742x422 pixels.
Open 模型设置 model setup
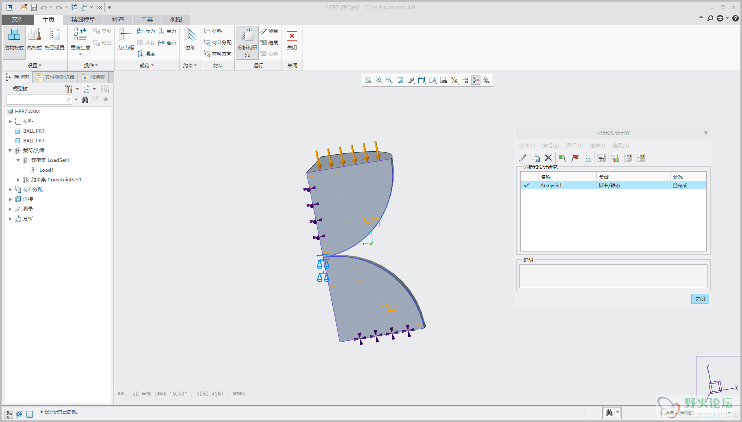coord(55,40)
